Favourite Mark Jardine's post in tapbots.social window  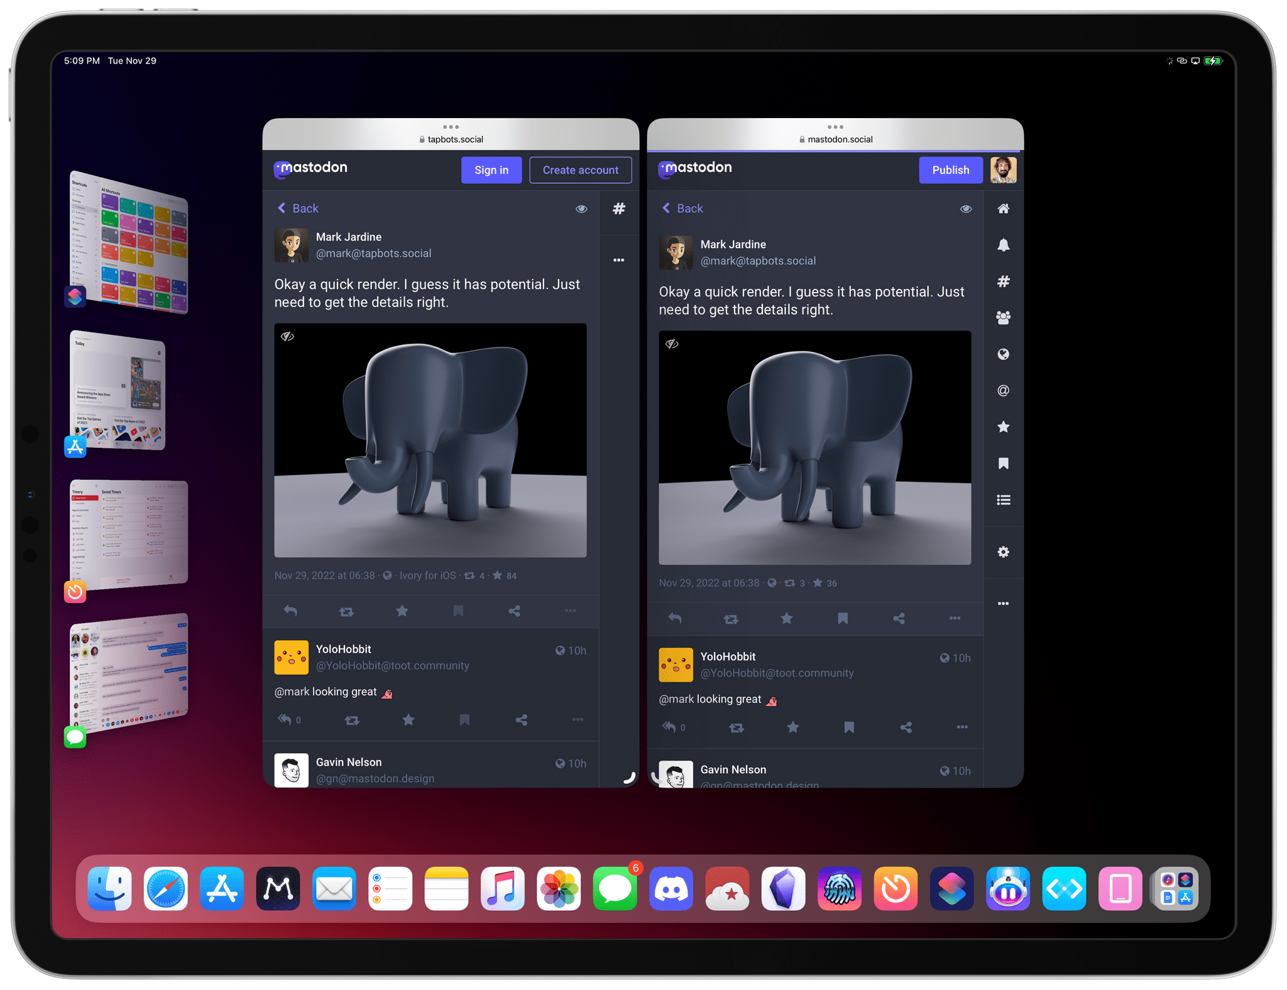point(402,611)
